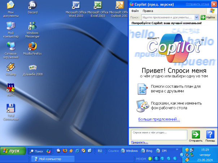Select the Mozilla Firefox desktop icon
This screenshot has height=163, width=218.
pyautogui.click(x=32, y=49)
